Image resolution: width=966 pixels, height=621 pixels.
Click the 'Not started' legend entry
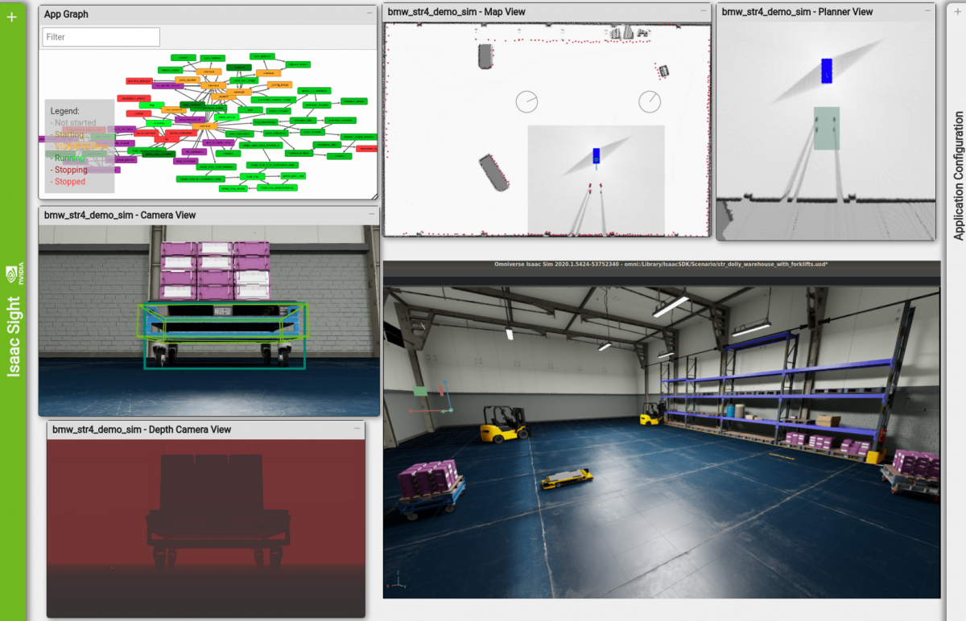(73, 123)
